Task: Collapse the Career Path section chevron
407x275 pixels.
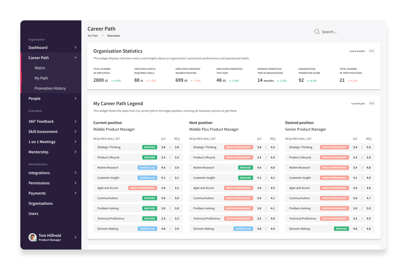Action: (x=76, y=58)
